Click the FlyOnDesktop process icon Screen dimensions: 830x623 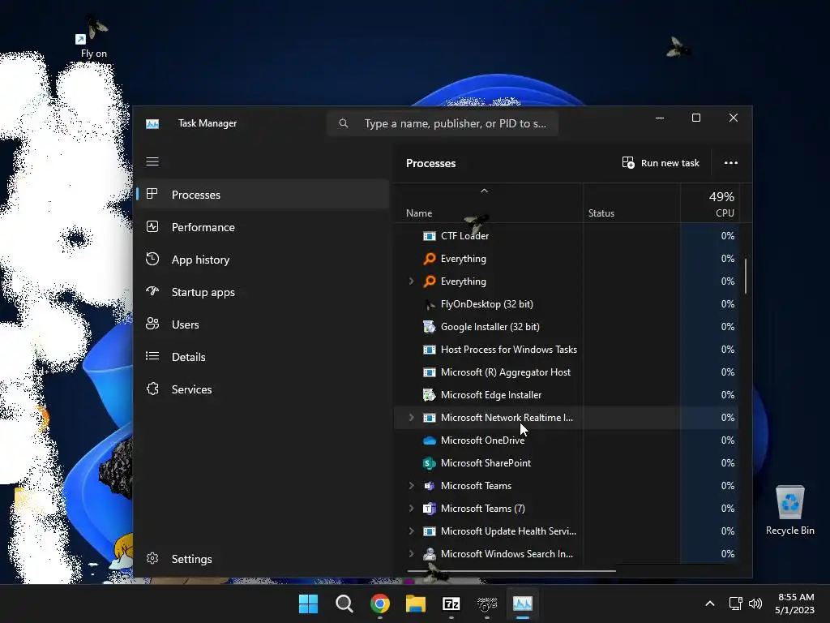coord(430,304)
